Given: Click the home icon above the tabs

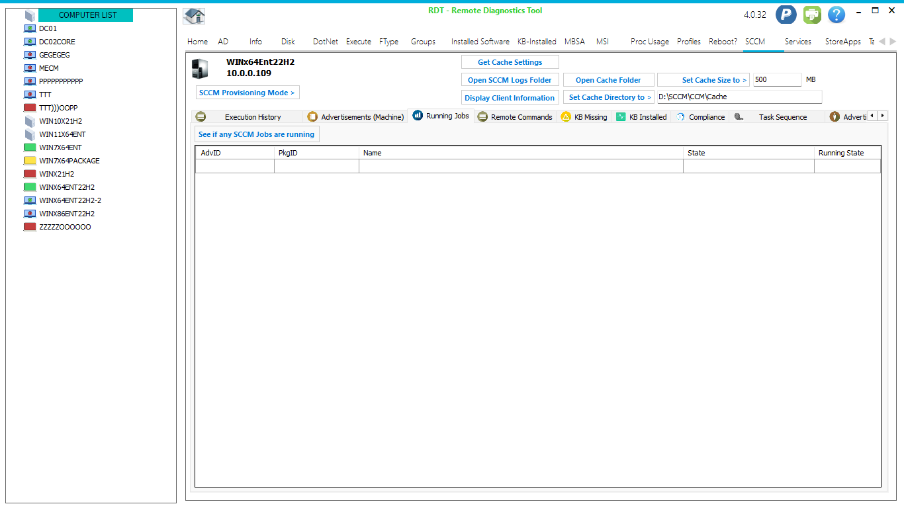Looking at the screenshot, I should tap(194, 16).
